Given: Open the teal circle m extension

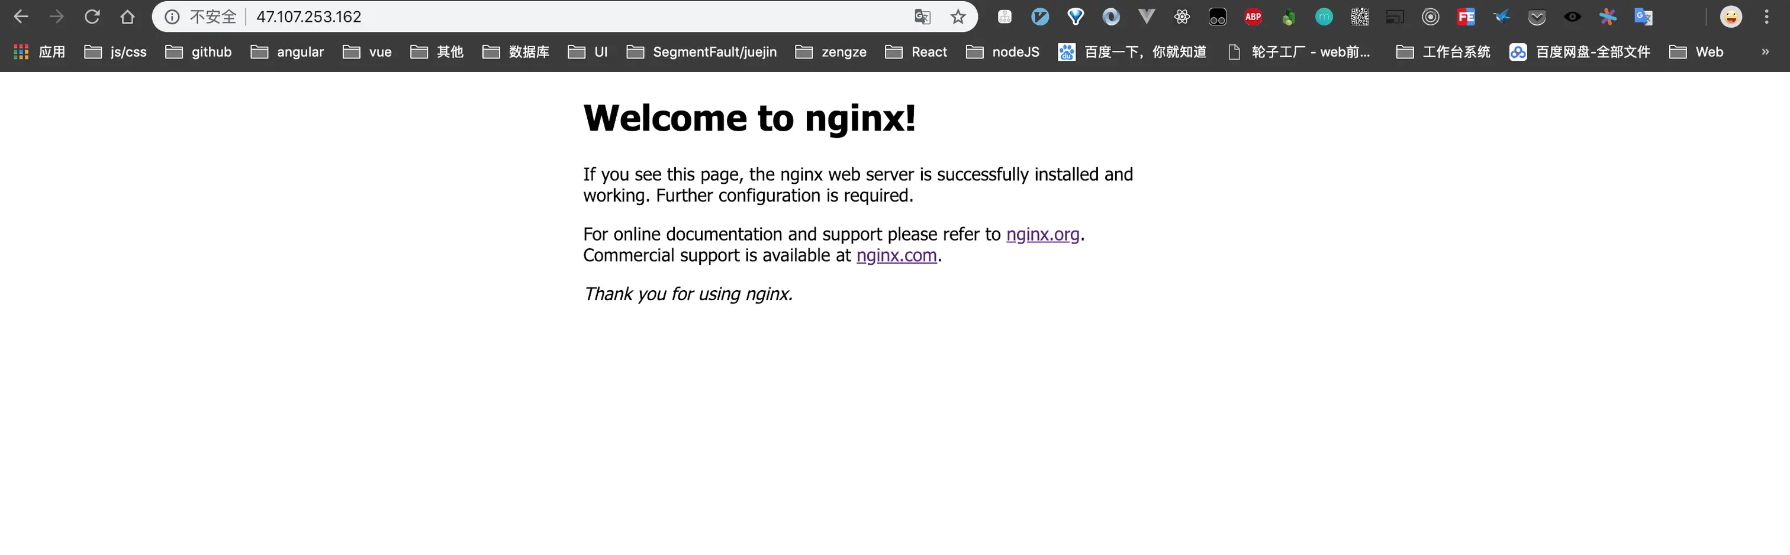Looking at the screenshot, I should point(1324,17).
